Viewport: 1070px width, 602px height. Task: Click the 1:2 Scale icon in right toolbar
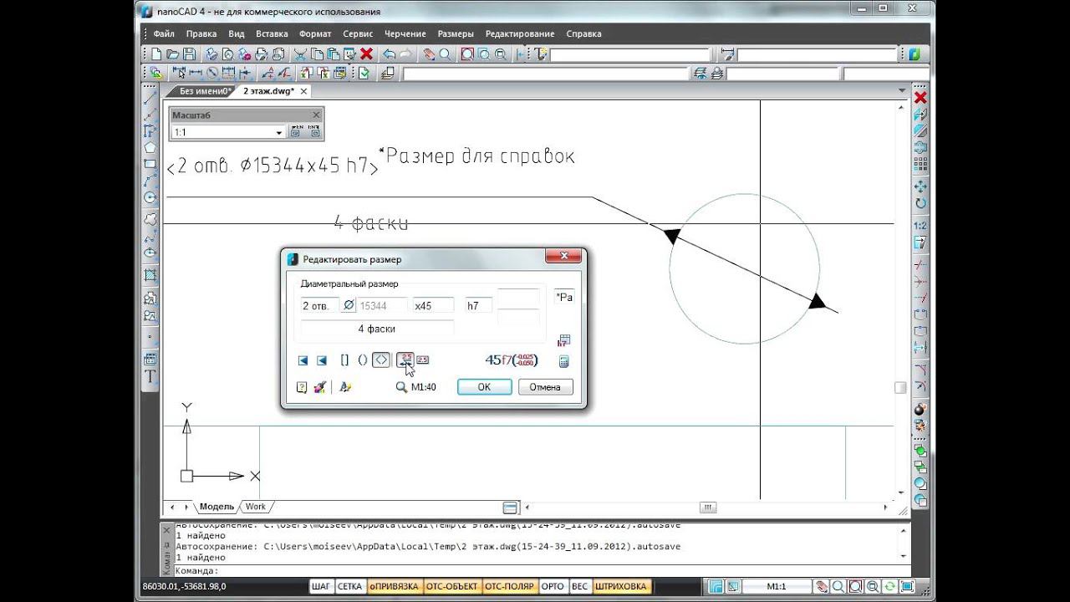coord(920,226)
